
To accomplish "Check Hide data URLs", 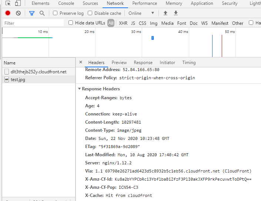I will 71,23.
